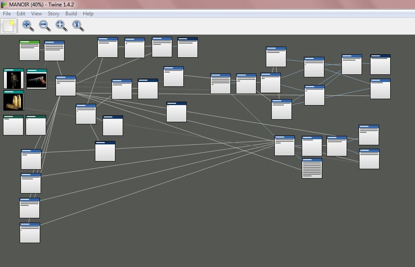
Task: Select the image passage showing golden bullets
Action: 14,101
